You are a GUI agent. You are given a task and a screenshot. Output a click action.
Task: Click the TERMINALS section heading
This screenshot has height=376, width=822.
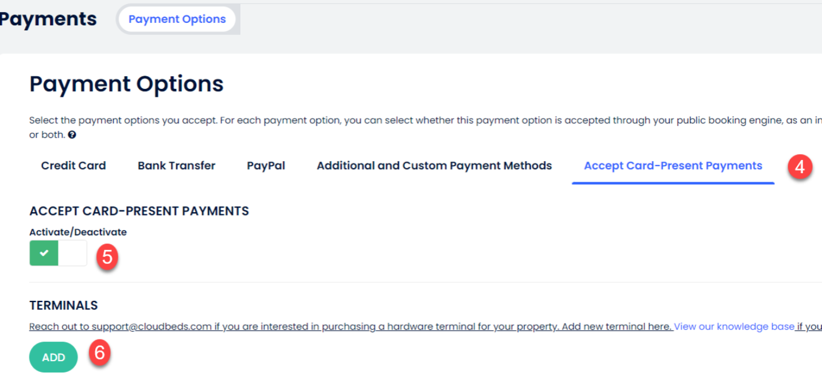[63, 305]
